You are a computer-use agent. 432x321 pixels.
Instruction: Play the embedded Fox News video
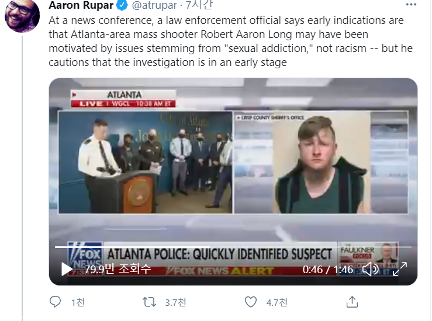67,269
